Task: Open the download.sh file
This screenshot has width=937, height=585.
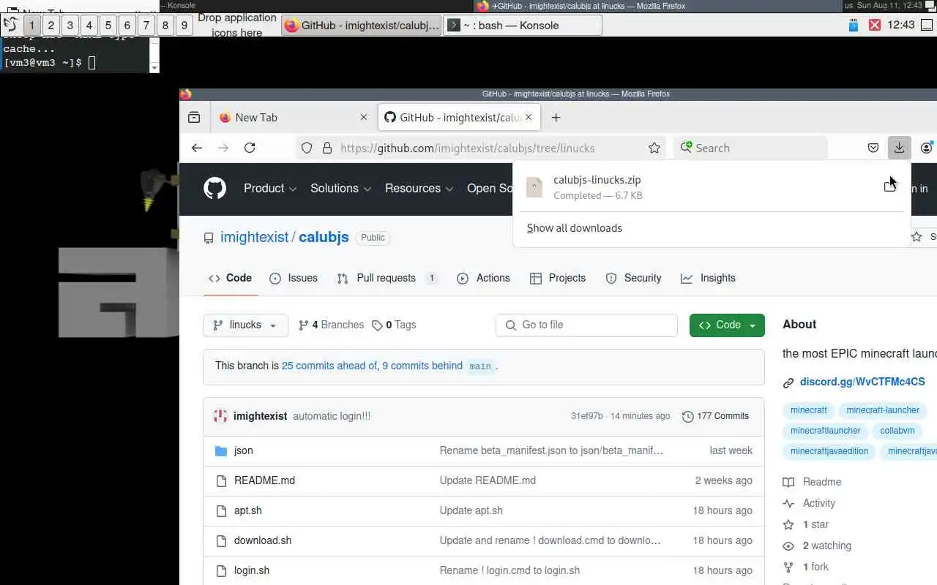Action: click(263, 540)
